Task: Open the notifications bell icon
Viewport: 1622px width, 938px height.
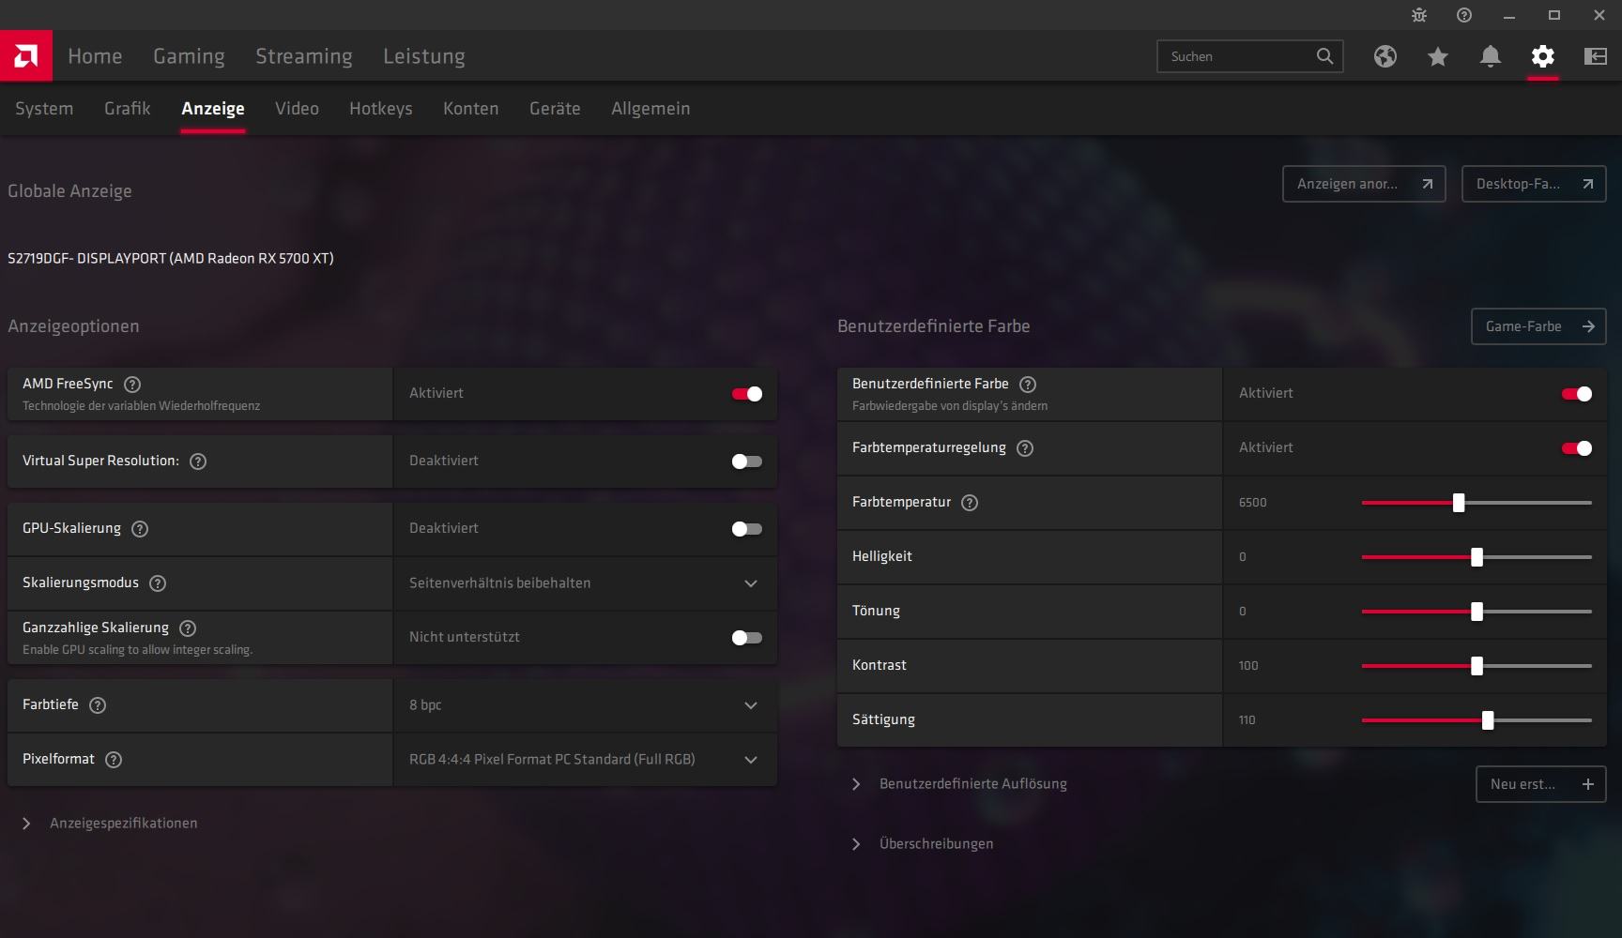Action: click(x=1491, y=56)
